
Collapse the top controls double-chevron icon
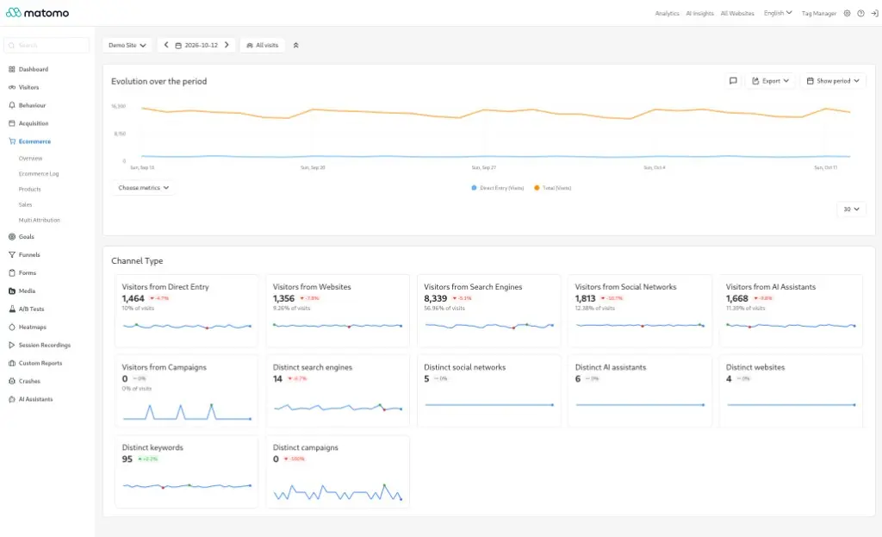(x=296, y=45)
